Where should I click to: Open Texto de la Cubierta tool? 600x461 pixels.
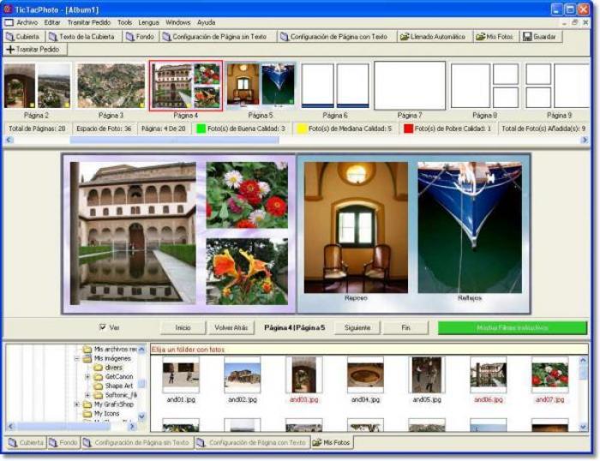pos(83,37)
